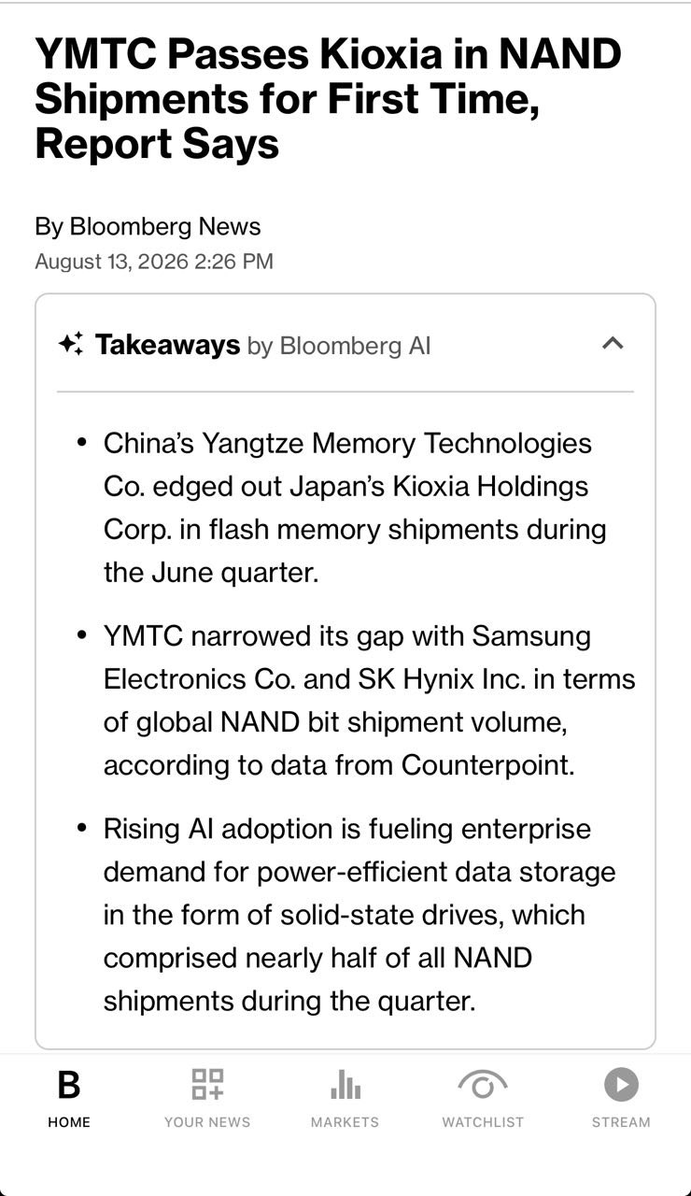The height and width of the screenshot is (1196, 691).
Task: Click the Bloomberg News byline
Action: 148,226
